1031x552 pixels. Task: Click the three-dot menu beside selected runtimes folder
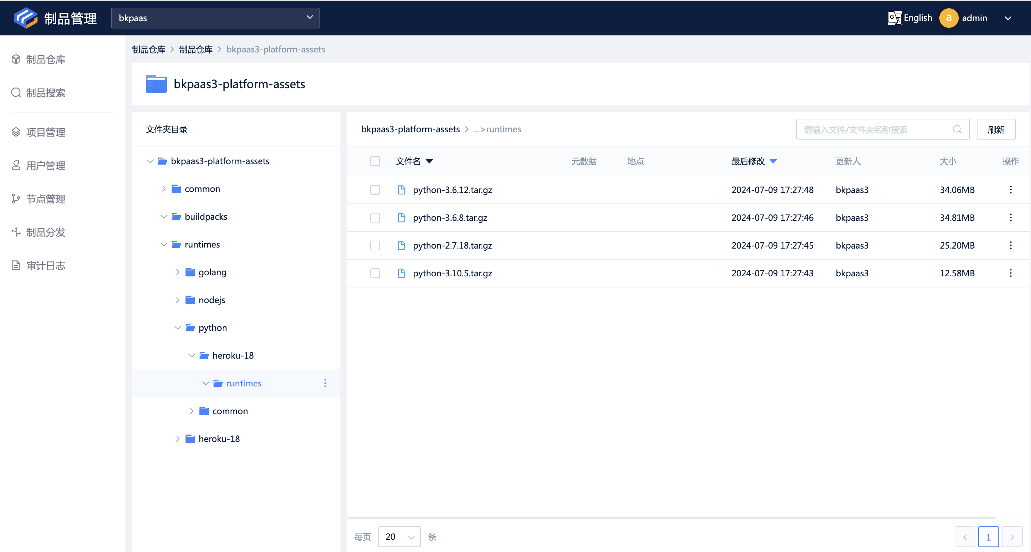click(325, 383)
